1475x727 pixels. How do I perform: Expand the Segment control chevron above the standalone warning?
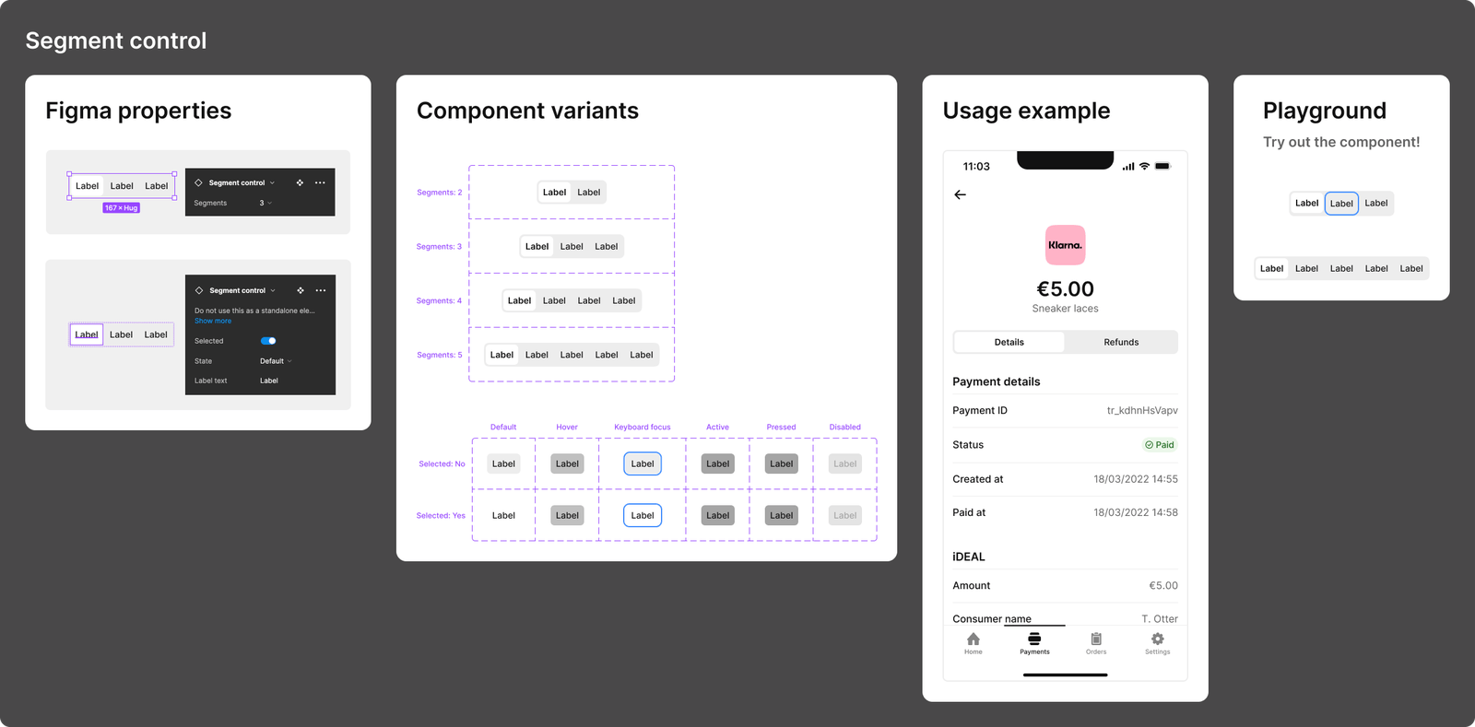273,290
